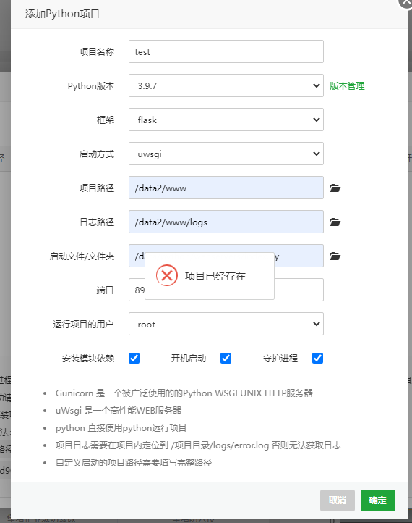Click the 添加Python项目 dialog title
Image resolution: width=412 pixels, height=523 pixels.
(62, 14)
